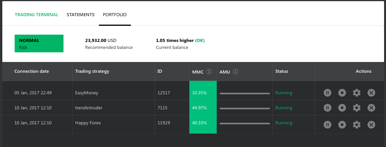The width and height of the screenshot is (386, 147).
Task: Click Running status for trendintruder
Action: pyautogui.click(x=284, y=108)
